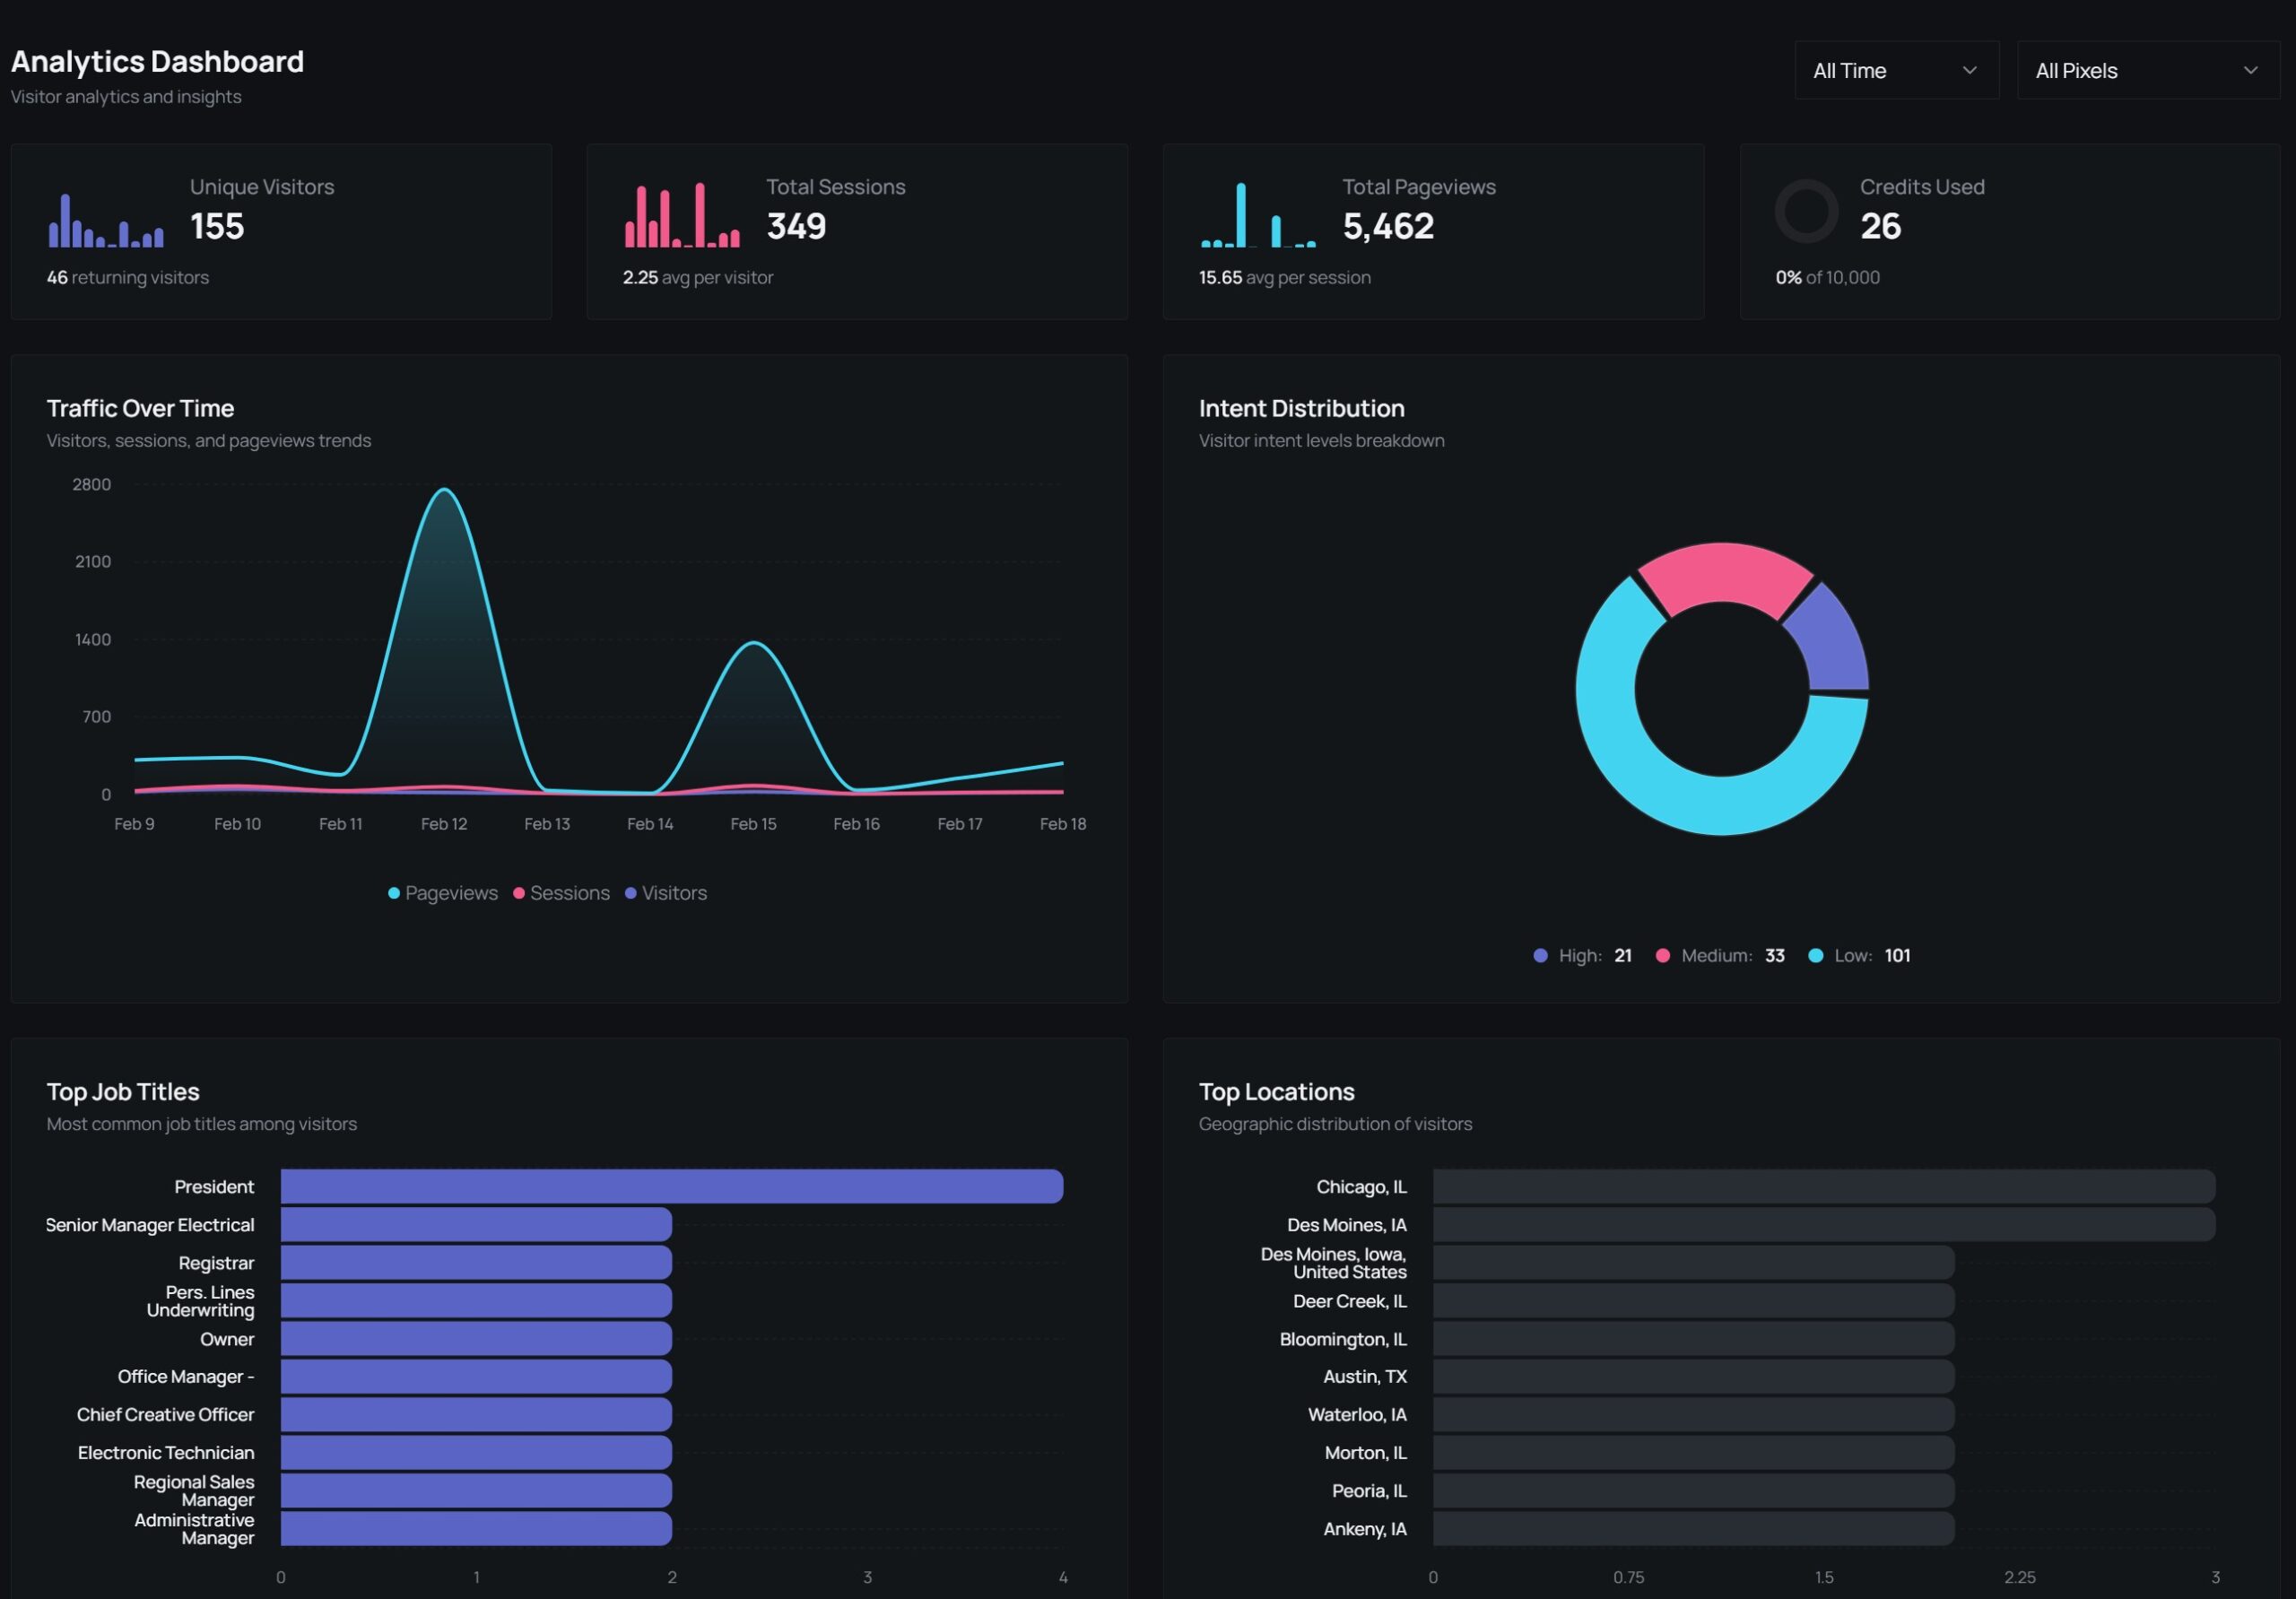2296x1599 pixels.
Task: Expand the All Time filter chevron
Action: coord(1969,70)
